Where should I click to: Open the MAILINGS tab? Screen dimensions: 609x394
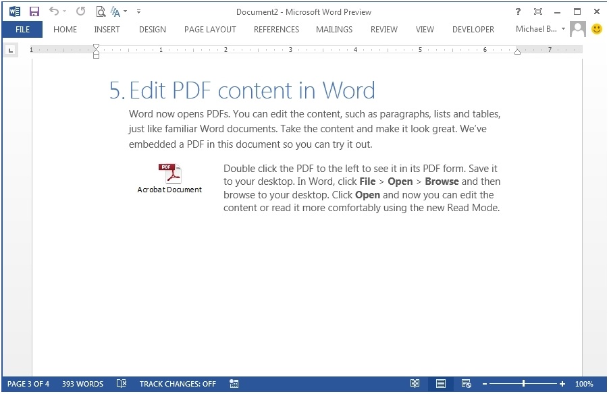tap(334, 30)
